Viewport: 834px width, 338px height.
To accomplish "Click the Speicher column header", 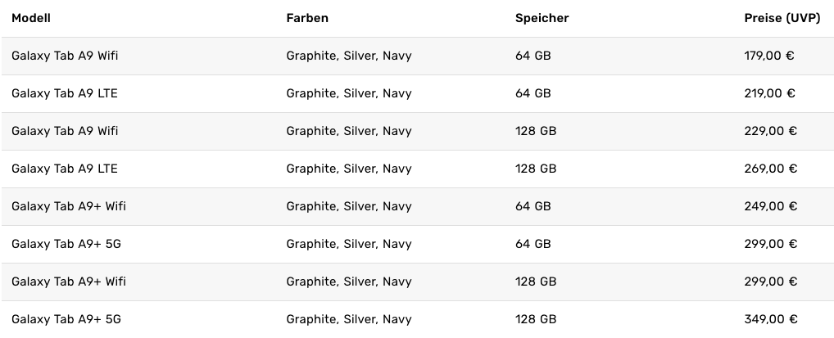I will coord(542,18).
